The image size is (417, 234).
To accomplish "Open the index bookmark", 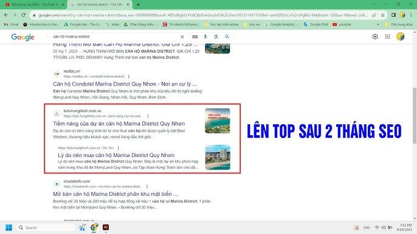I will click(112, 24).
